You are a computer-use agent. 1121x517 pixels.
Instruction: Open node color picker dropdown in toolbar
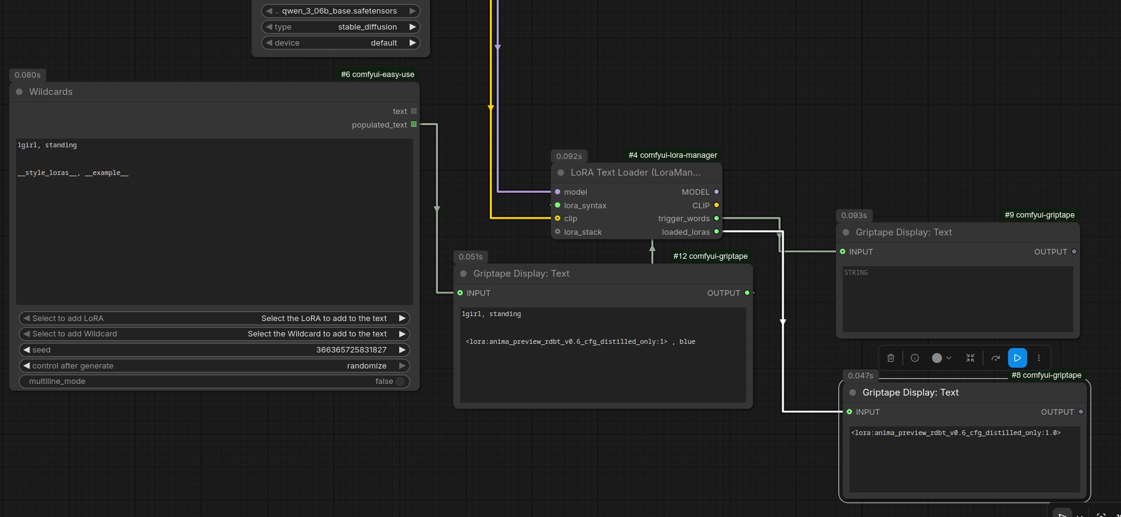tap(941, 358)
